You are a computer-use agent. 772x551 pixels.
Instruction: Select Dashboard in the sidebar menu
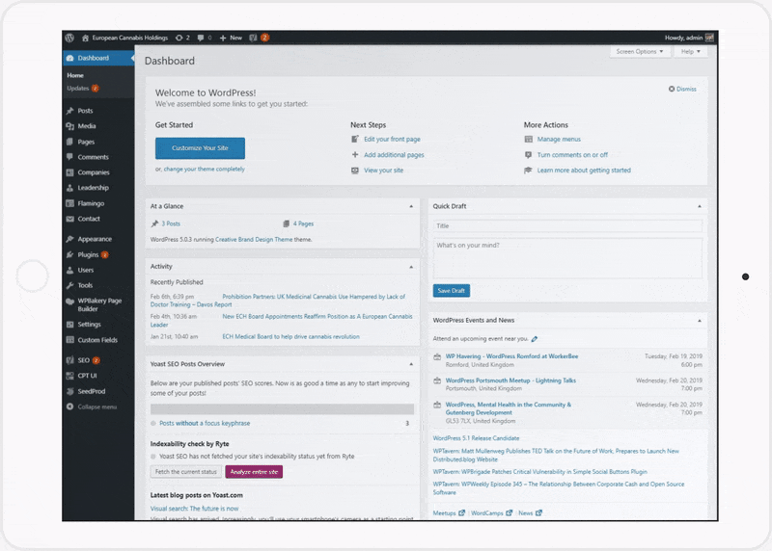pyautogui.click(x=98, y=58)
